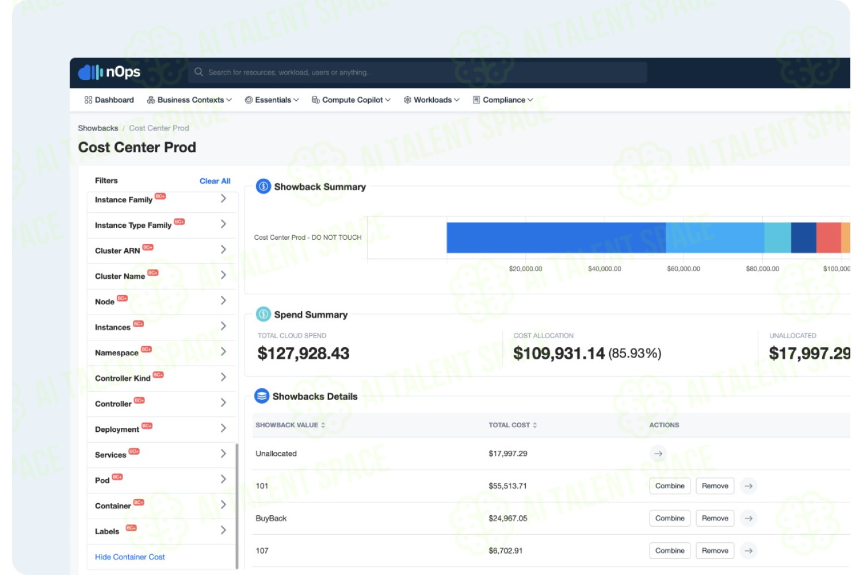
Task: Open the Compute Copilot menu
Action: (x=351, y=100)
